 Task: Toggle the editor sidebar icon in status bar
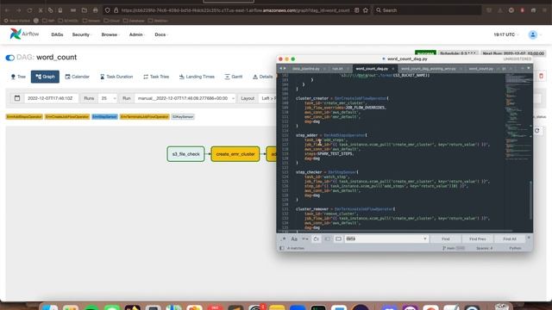[x=282, y=248]
